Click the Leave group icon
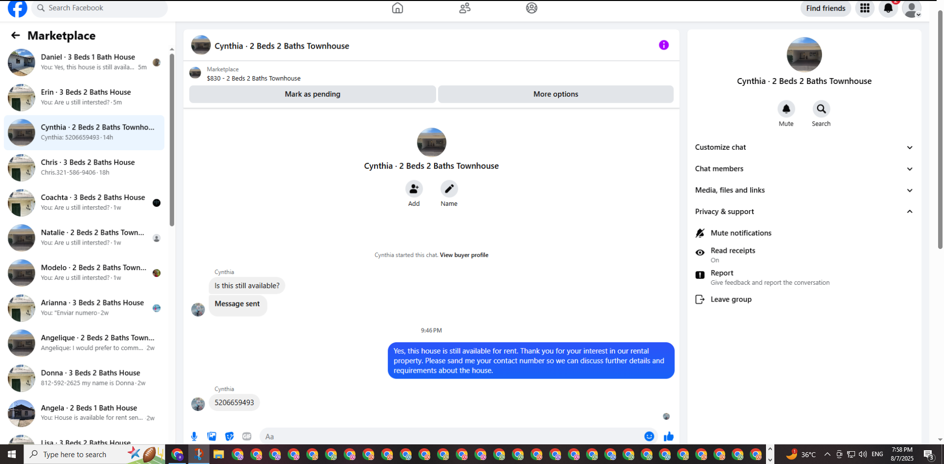This screenshot has width=944, height=464. [700, 300]
